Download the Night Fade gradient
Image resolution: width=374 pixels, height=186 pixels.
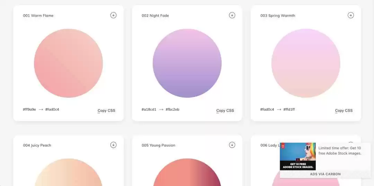tap(232, 15)
